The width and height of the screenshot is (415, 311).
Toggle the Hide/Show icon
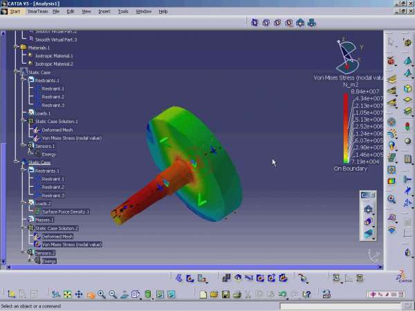160,294
